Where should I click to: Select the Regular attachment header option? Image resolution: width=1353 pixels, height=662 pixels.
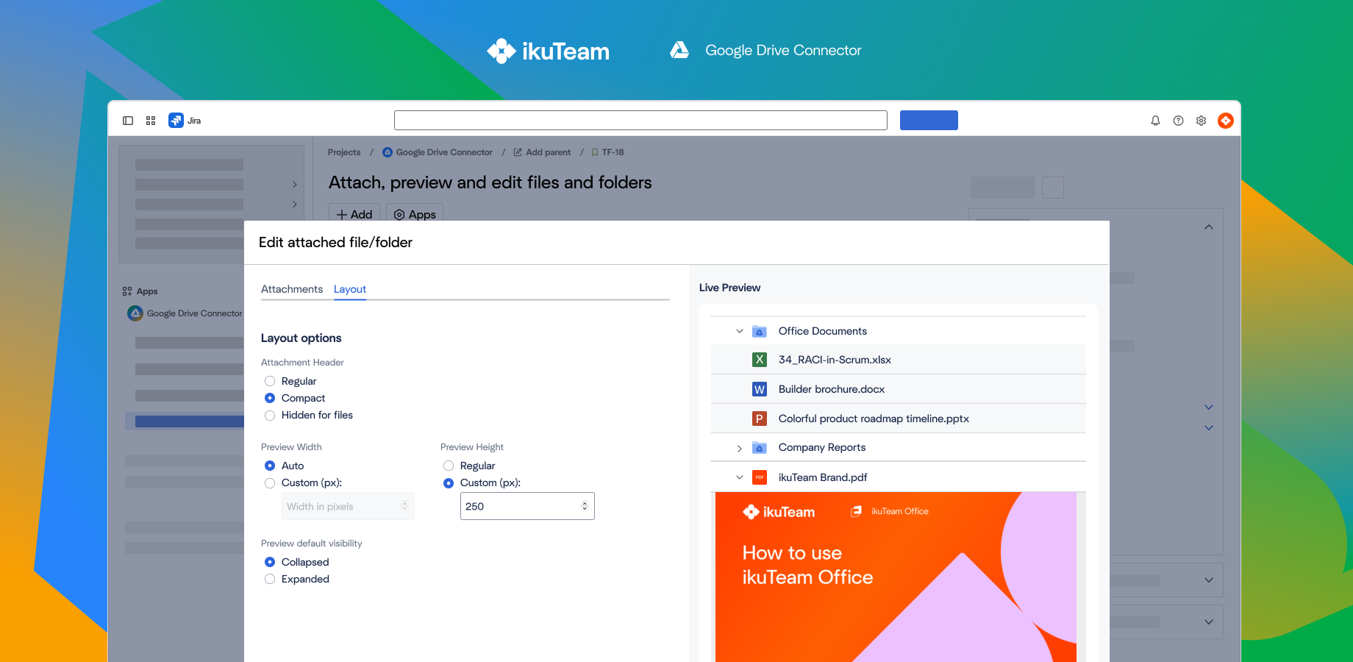(x=270, y=381)
